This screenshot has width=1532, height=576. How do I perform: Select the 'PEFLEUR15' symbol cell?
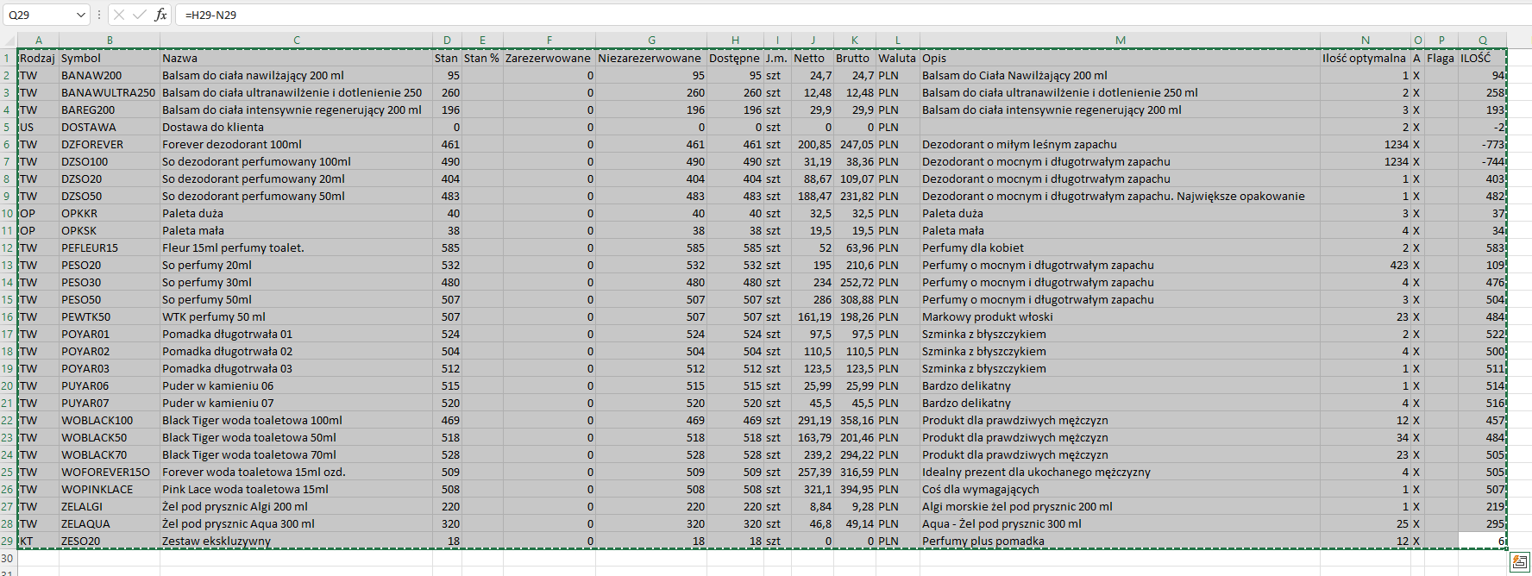pos(110,247)
